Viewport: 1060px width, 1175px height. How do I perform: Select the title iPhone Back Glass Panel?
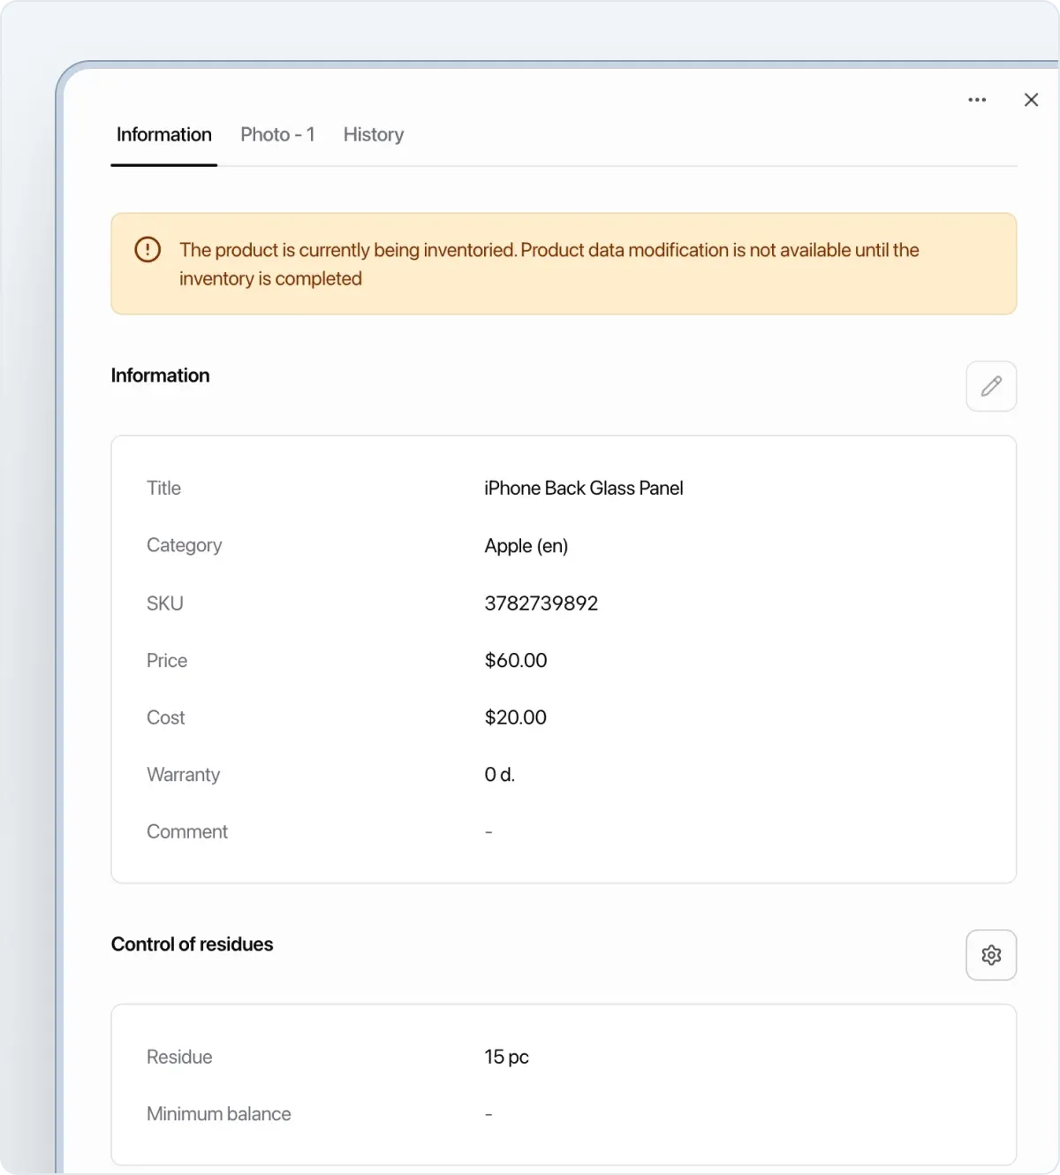pos(584,489)
